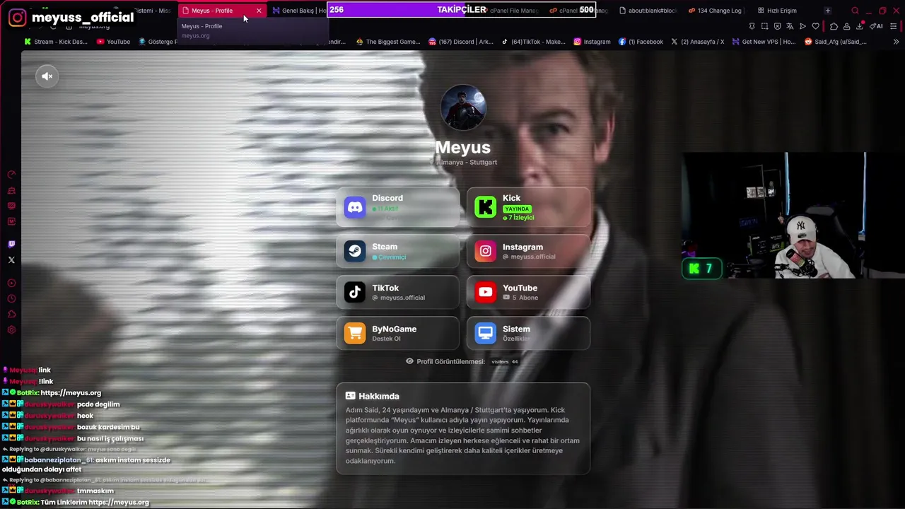
Task: Click the heart favorites icon in toolbar
Action: tap(815, 26)
